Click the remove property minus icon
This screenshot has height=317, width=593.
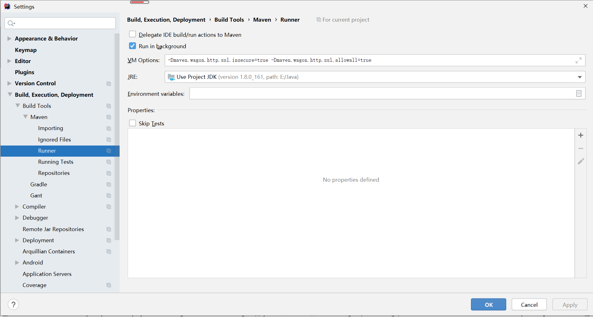[581, 148]
